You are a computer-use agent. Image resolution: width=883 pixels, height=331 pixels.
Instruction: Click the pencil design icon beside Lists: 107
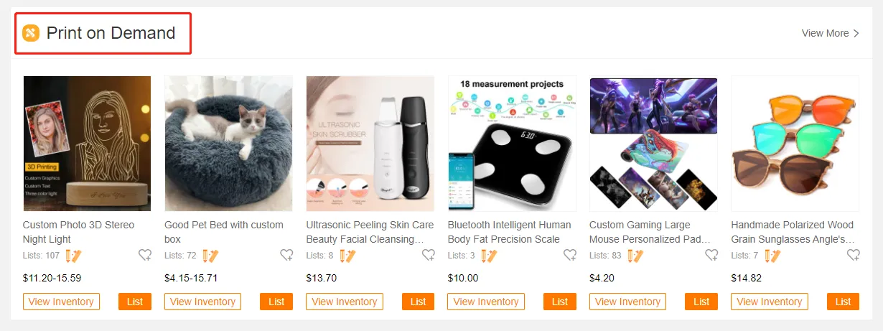(73, 255)
